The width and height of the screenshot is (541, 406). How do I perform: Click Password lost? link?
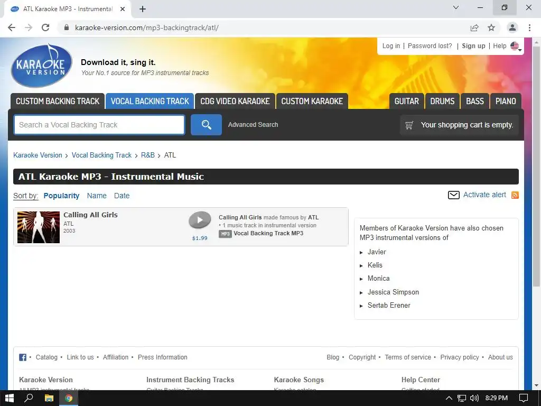[430, 46]
